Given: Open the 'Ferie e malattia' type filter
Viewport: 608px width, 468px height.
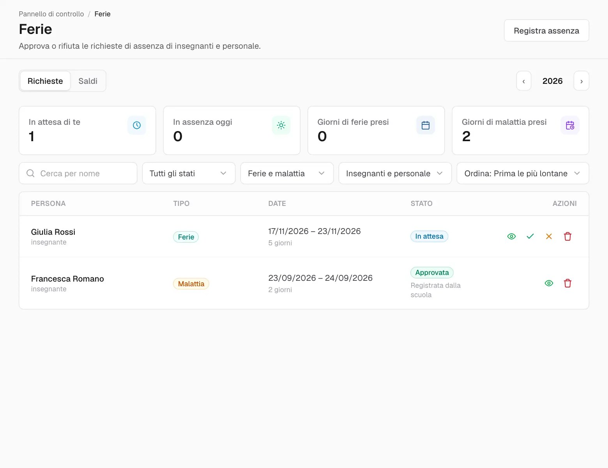Looking at the screenshot, I should point(287,173).
